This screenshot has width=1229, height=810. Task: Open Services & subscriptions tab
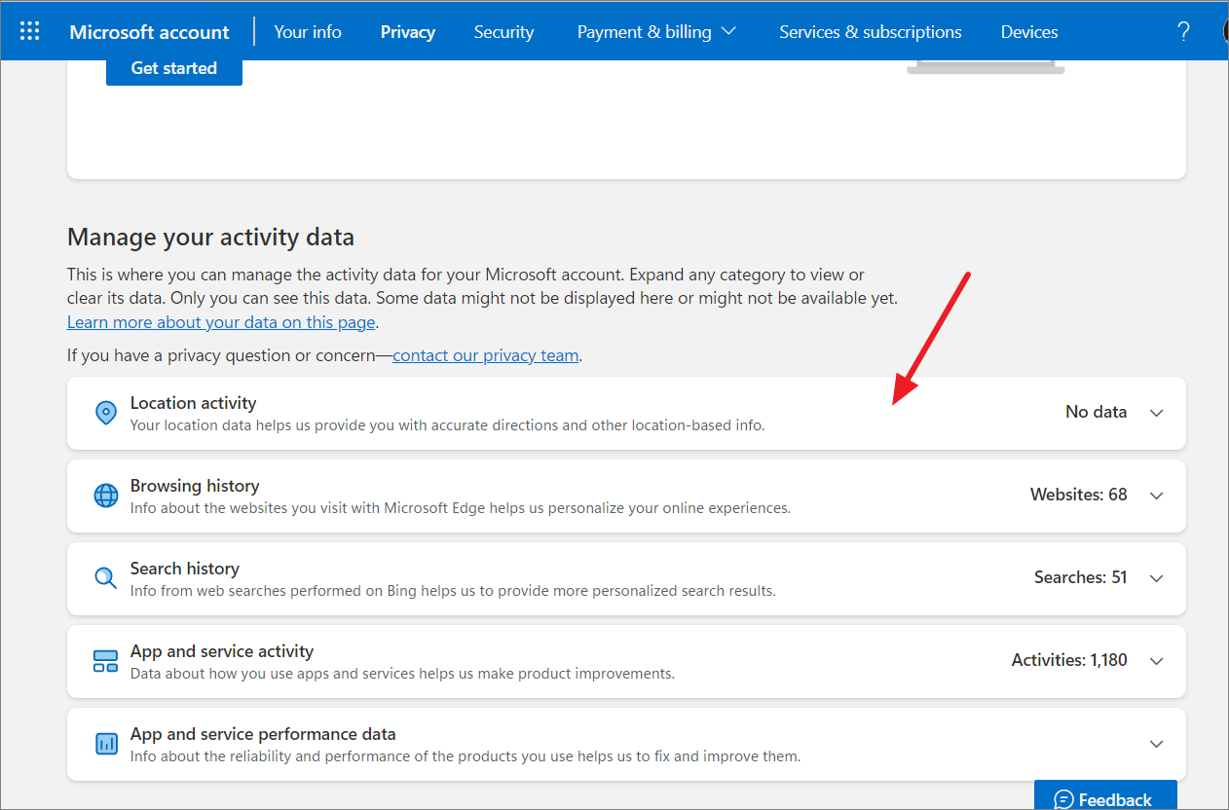pos(871,31)
